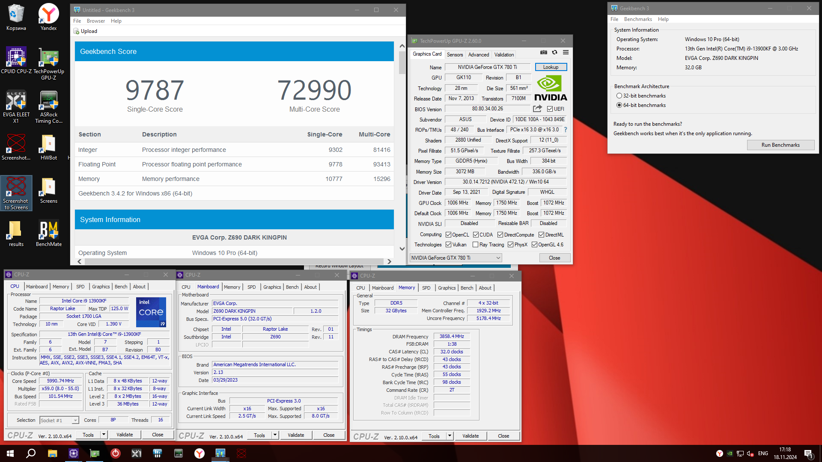Open the NVIDIA tray icon
This screenshot has height=462, width=822.
(x=730, y=453)
